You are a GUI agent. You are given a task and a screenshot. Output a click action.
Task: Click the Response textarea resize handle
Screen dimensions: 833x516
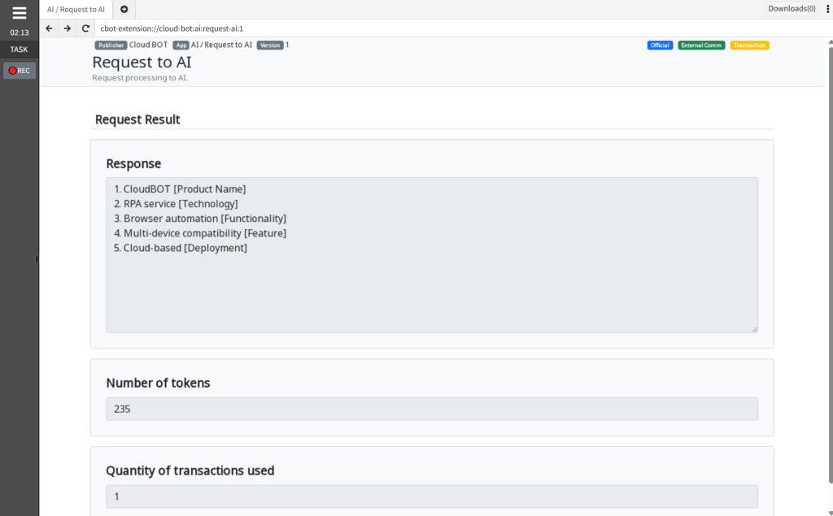[754, 329]
